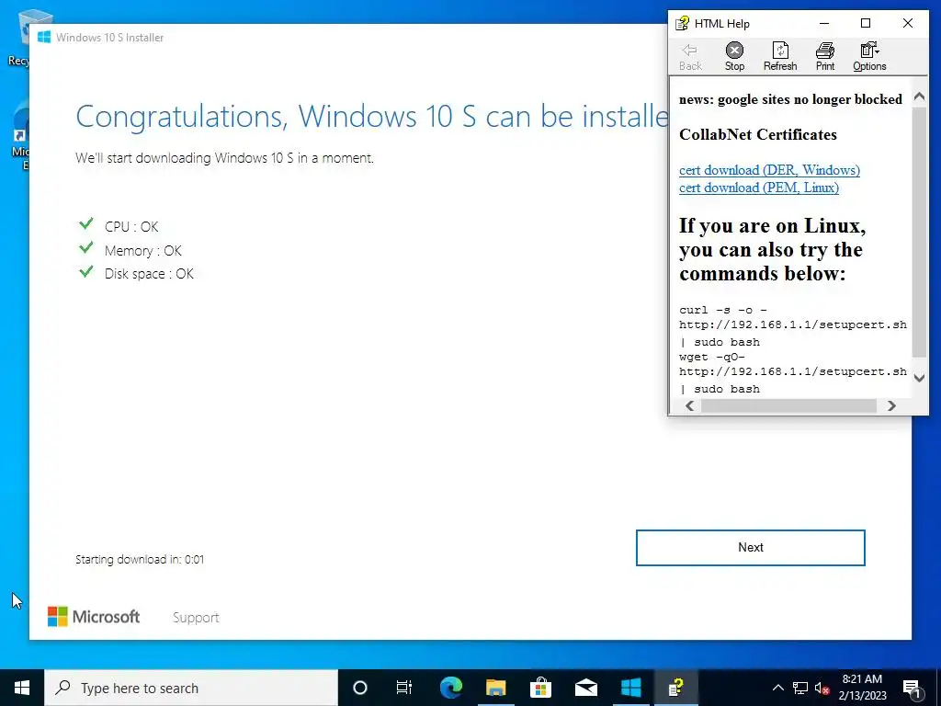941x706 pixels.
Task: Open the clock showing 8:21 AM
Action: (x=862, y=688)
